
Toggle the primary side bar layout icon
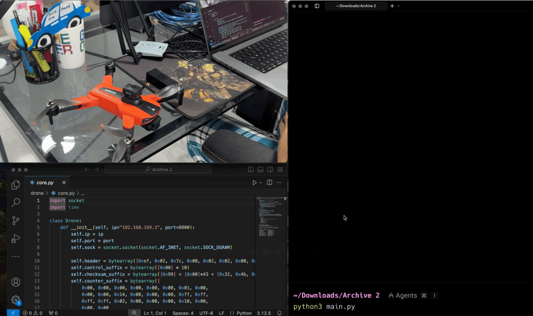coord(251,169)
